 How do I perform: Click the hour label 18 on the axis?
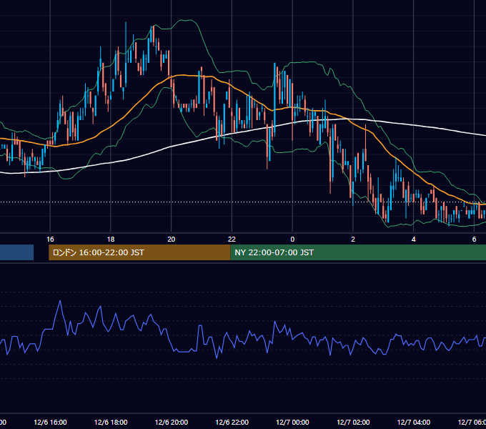[x=111, y=239]
